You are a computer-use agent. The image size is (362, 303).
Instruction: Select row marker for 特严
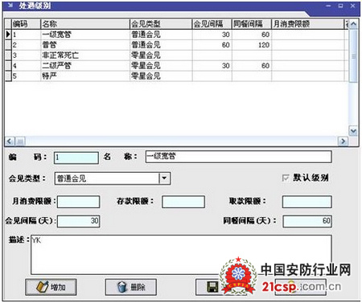[8, 76]
